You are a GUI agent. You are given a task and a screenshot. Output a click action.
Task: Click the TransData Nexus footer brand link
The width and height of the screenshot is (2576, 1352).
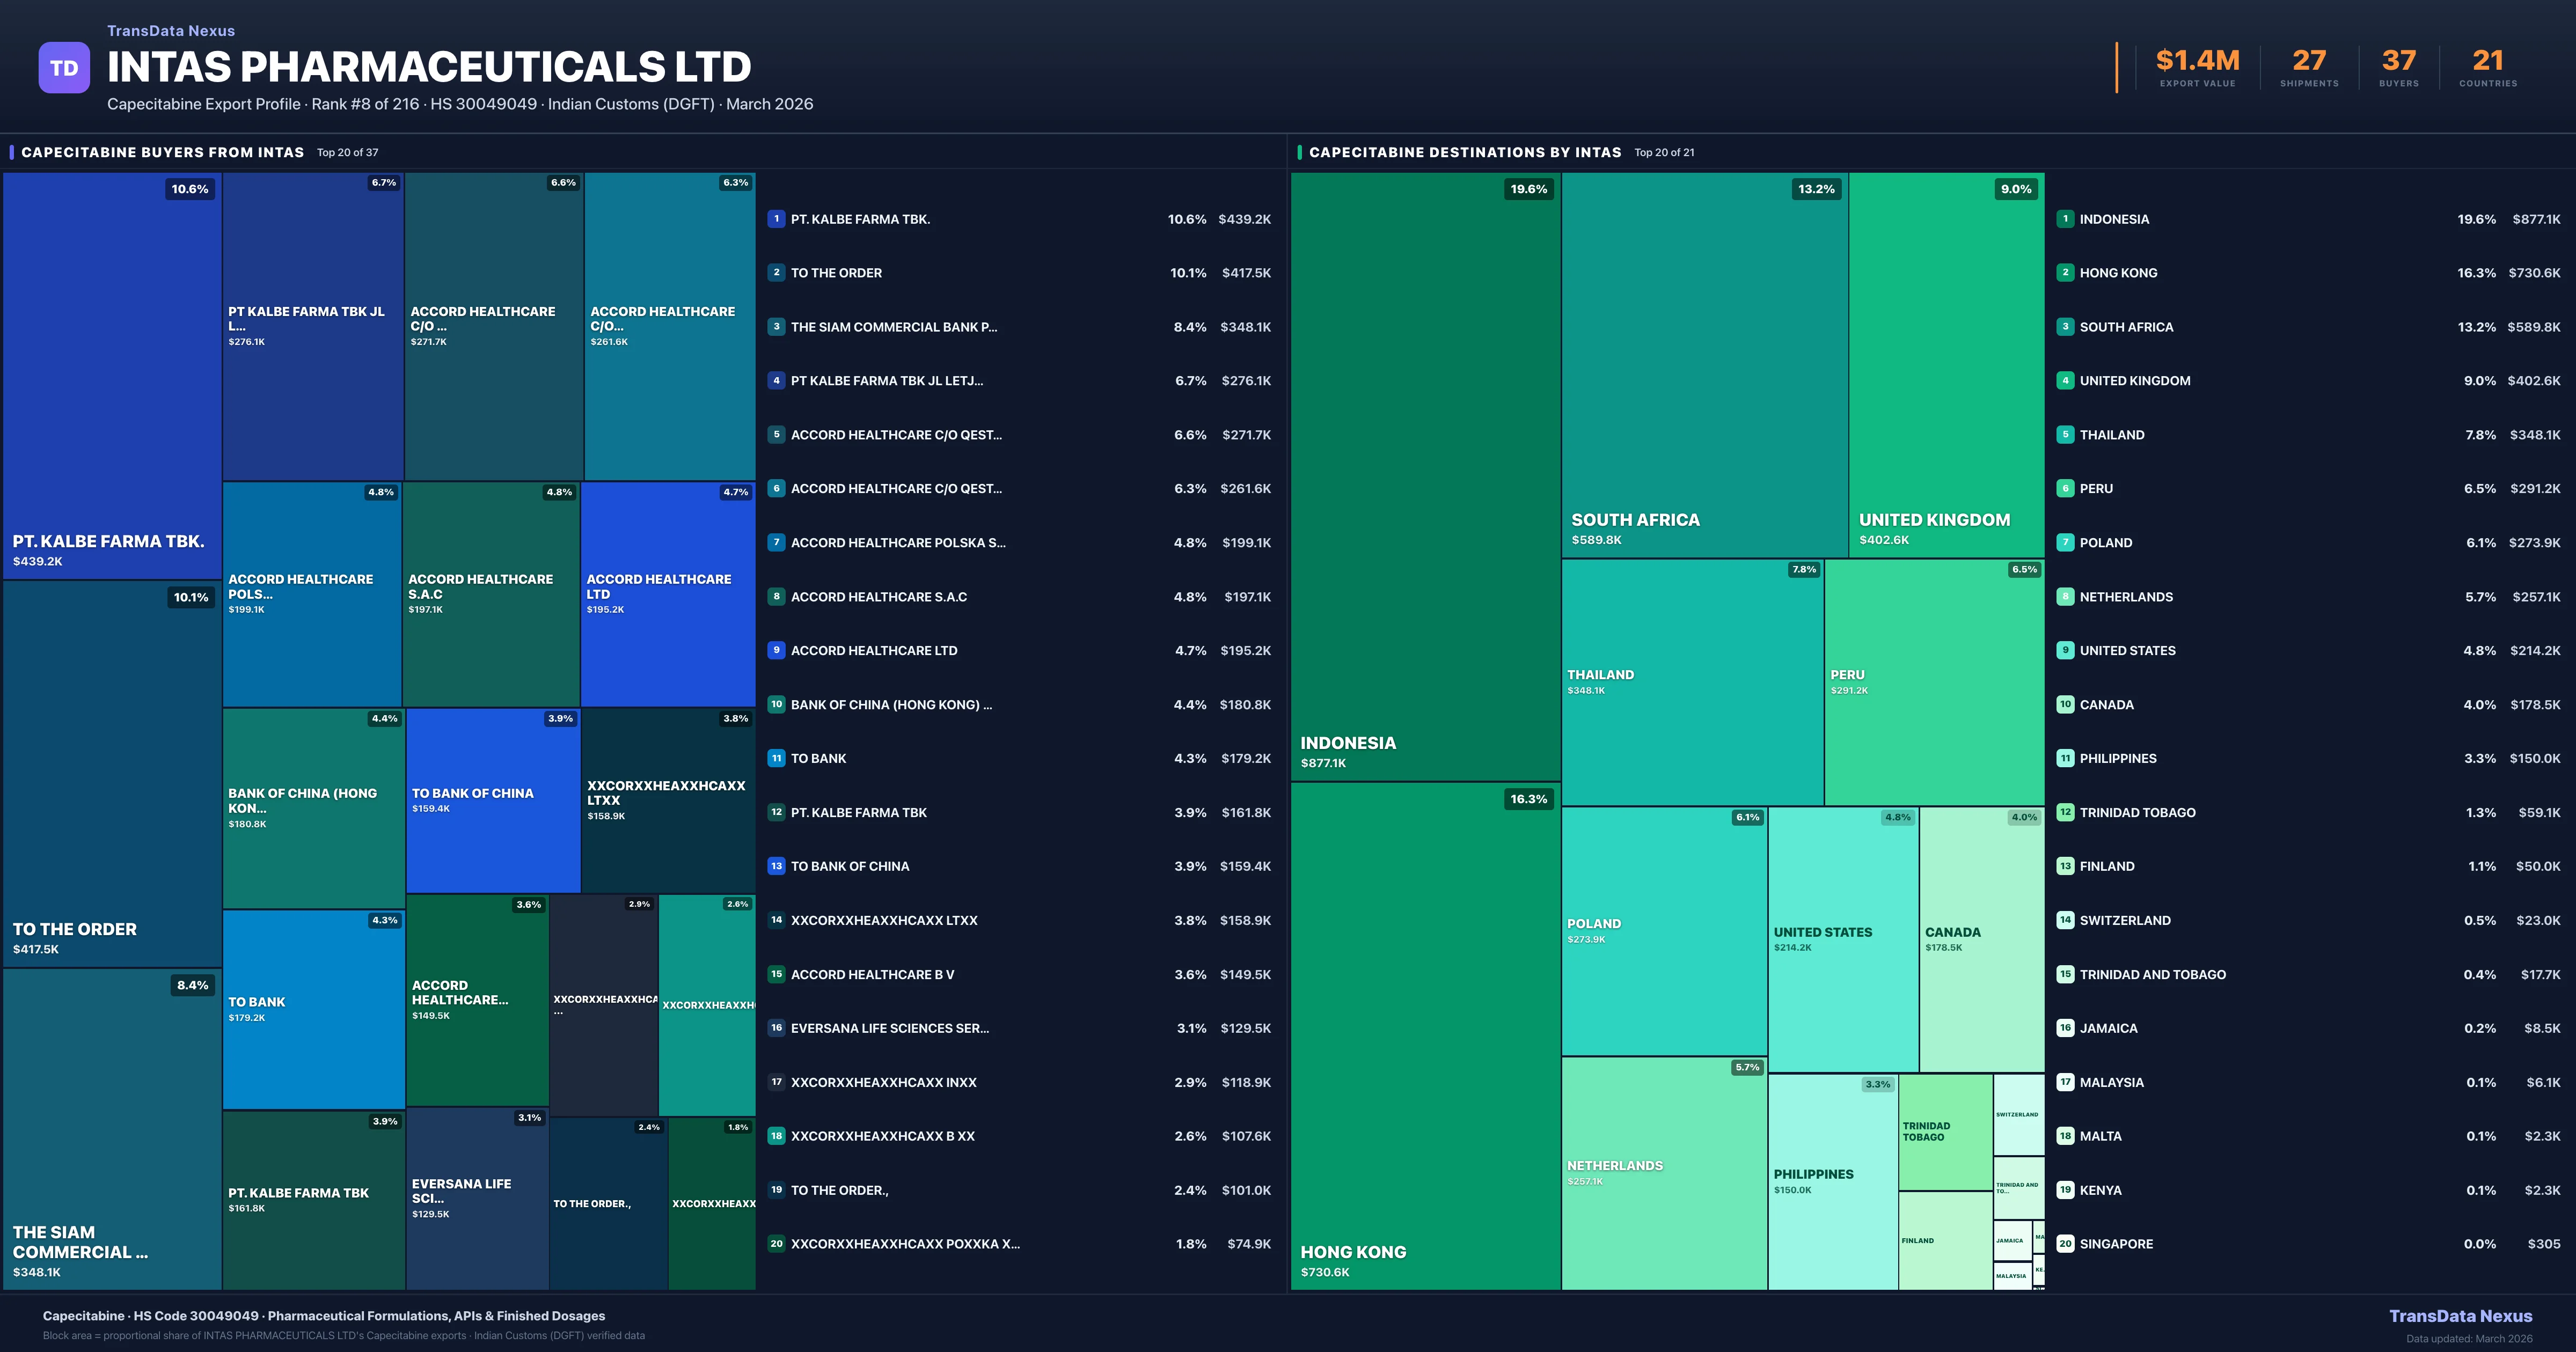2460,1316
